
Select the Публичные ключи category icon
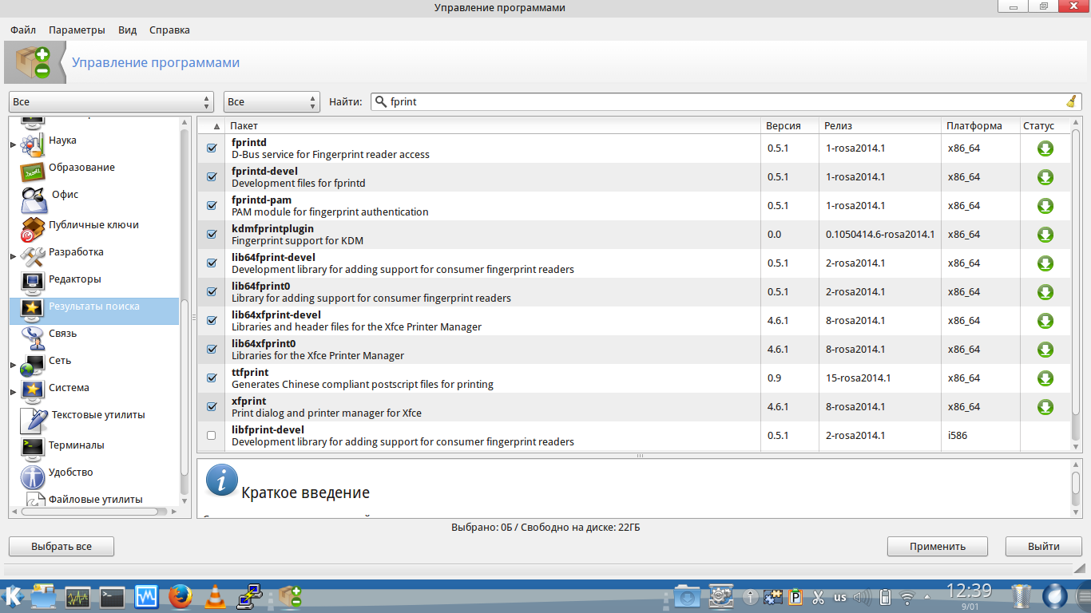pos(33,228)
